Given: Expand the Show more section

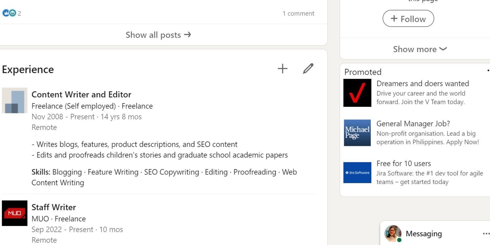Looking at the screenshot, I should (419, 49).
